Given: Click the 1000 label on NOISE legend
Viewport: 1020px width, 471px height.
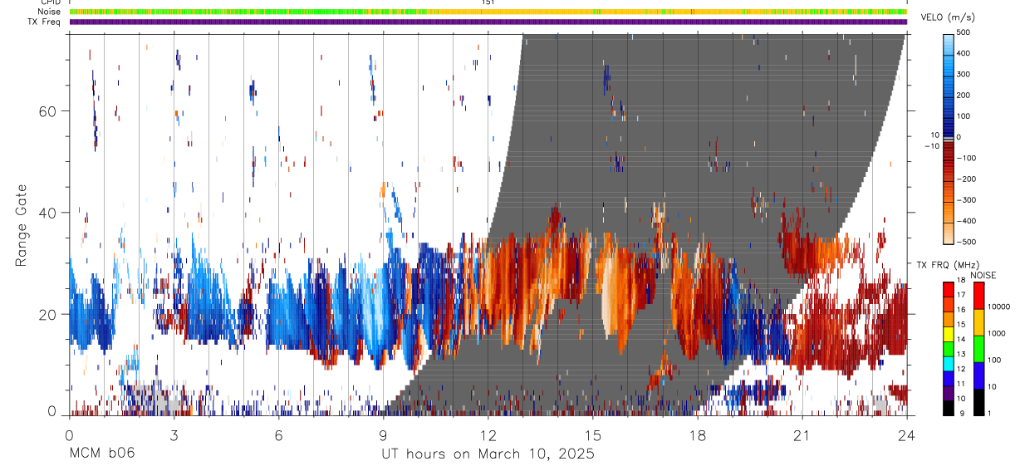Looking at the screenshot, I should (997, 333).
